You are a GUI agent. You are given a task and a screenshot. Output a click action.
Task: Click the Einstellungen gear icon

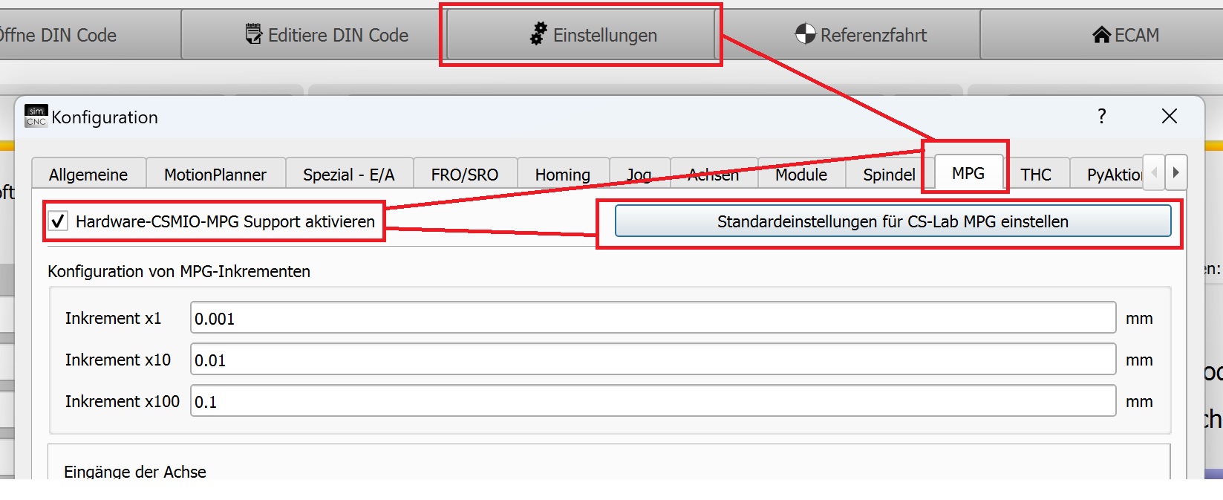pos(538,33)
